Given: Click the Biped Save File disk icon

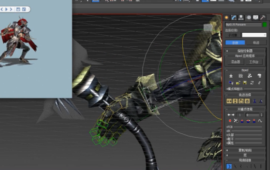Looking at the screenshot, I should click(x=245, y=83).
